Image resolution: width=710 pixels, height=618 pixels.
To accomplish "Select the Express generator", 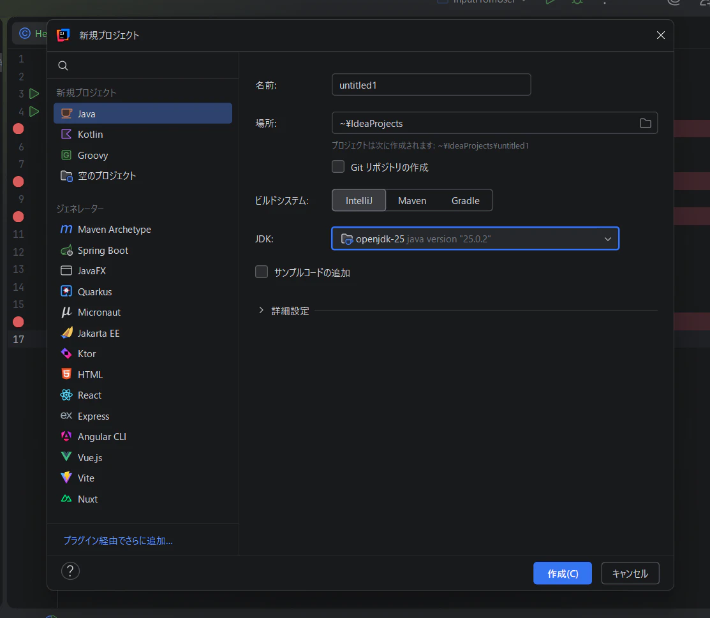I will 143,416.
